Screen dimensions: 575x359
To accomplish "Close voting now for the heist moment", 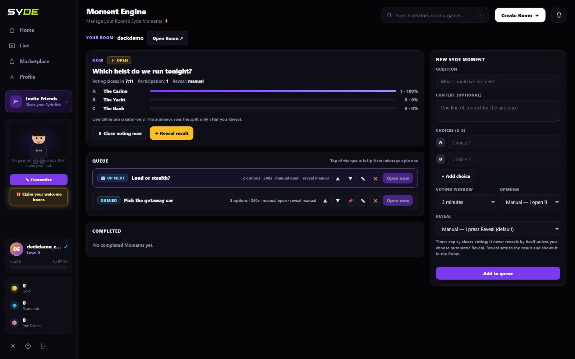I will pyautogui.click(x=120, y=133).
